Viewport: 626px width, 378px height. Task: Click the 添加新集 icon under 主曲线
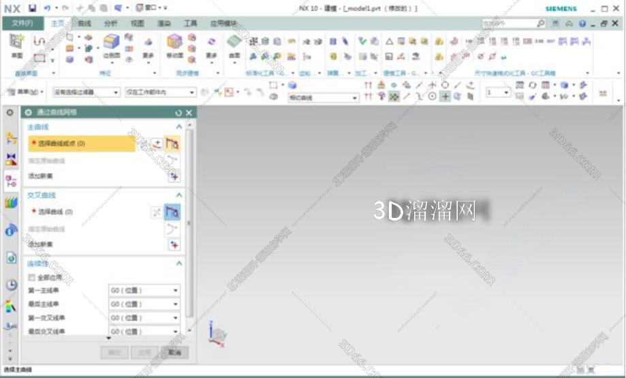174,176
